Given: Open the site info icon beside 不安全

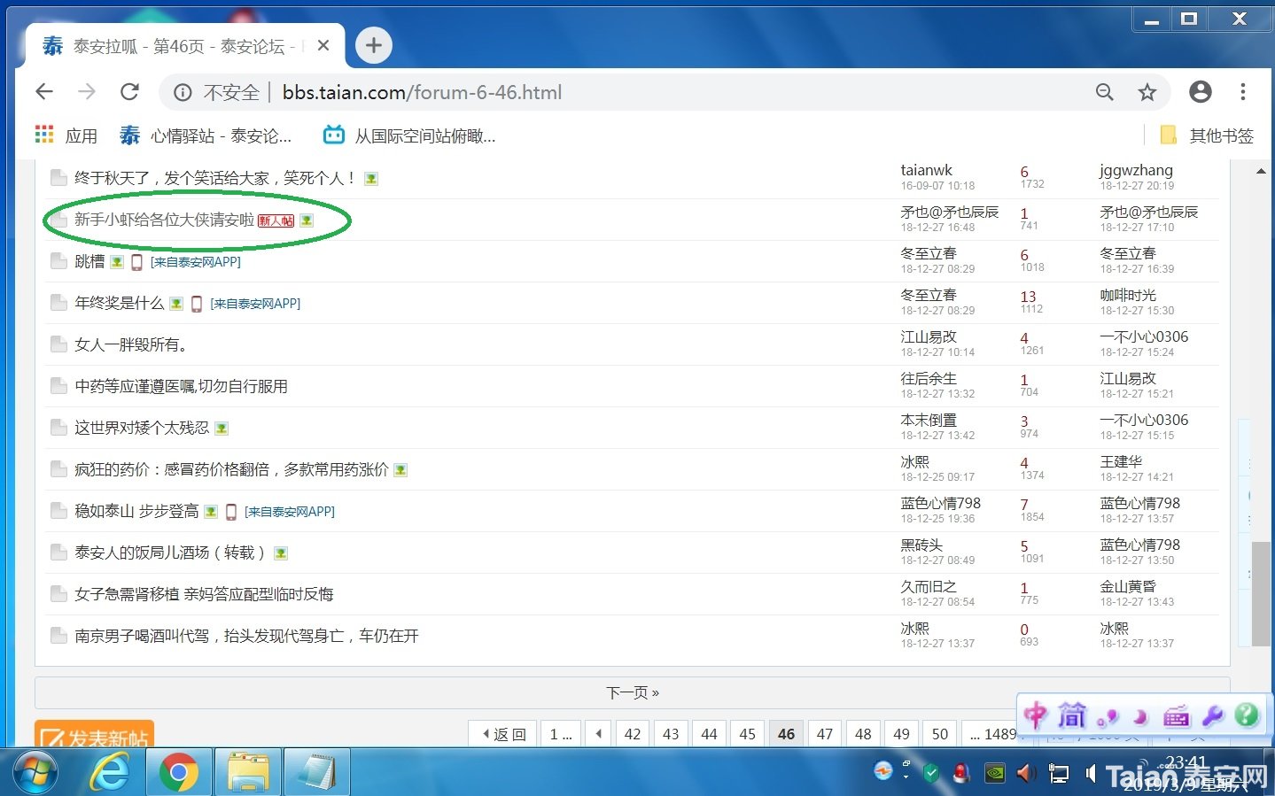Looking at the screenshot, I should point(183,92).
